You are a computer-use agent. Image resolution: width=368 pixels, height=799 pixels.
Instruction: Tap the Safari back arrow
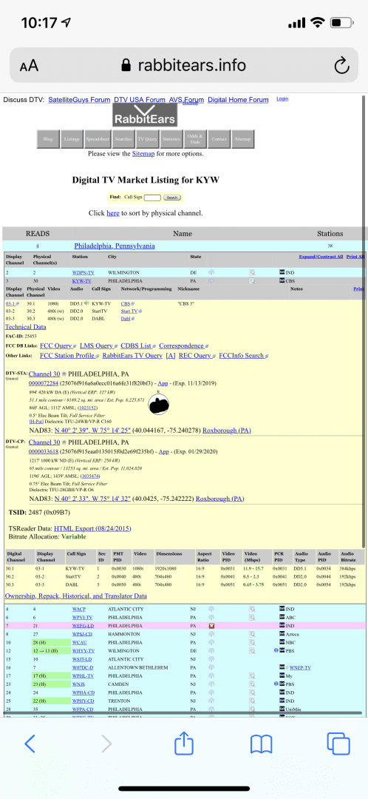click(30, 744)
